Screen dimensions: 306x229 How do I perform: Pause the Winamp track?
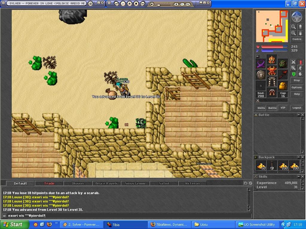(x=130, y=4)
